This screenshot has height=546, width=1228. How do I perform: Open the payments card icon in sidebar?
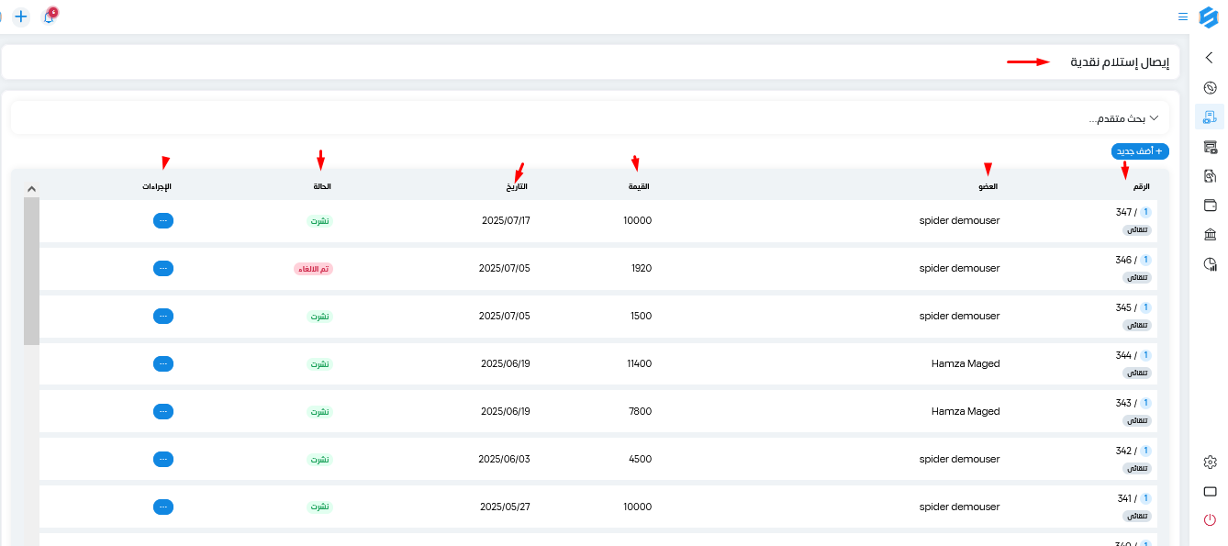click(x=1210, y=147)
